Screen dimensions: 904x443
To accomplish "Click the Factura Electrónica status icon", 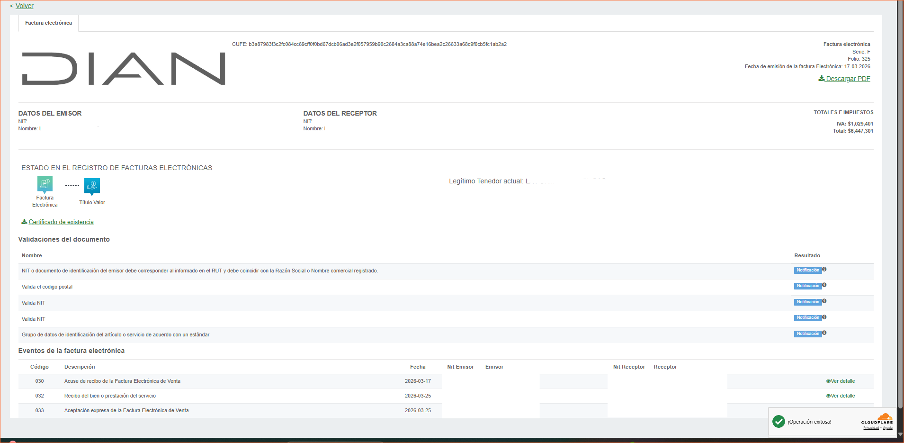I will (45, 184).
